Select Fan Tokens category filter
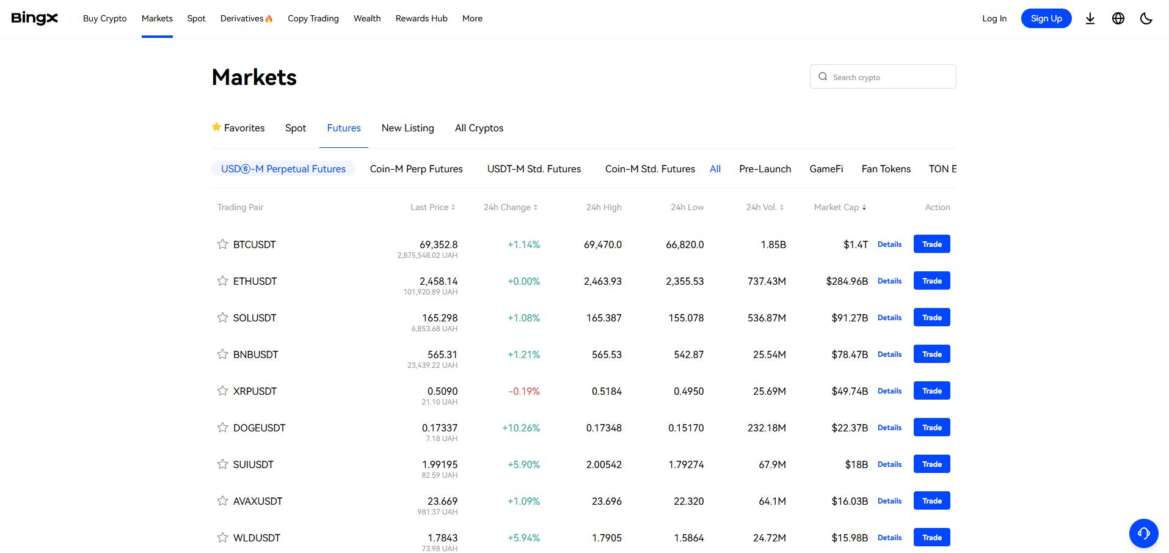 click(886, 169)
